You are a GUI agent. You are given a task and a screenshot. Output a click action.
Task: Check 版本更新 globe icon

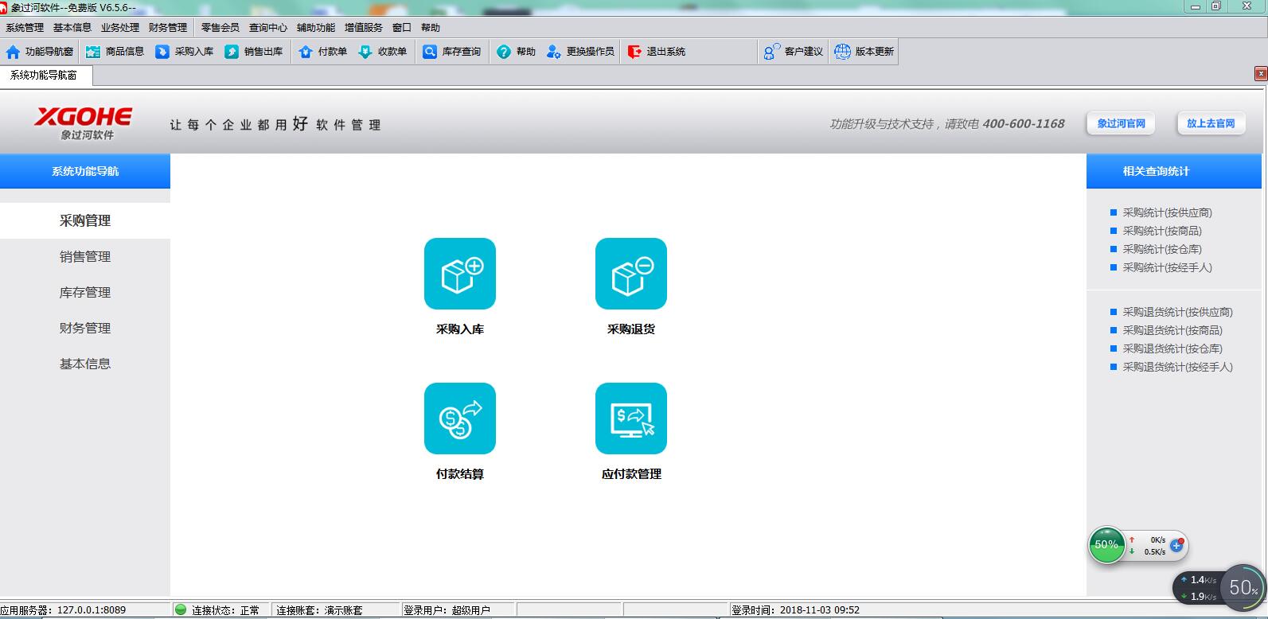(842, 52)
